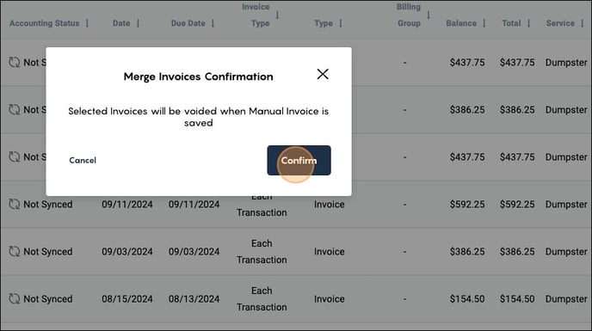592x331 pixels.
Task: Sort by the Accounting Status column arrow
Action: point(87,23)
